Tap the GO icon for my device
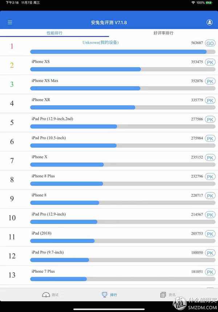Viewport: 218px width, 312px height. pyautogui.click(x=210, y=43)
